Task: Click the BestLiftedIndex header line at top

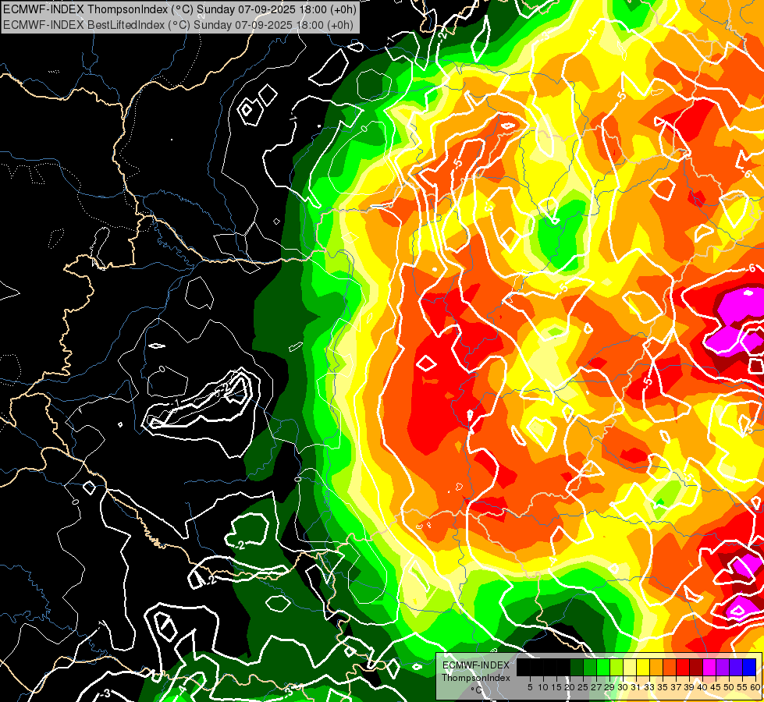Action: [179, 24]
